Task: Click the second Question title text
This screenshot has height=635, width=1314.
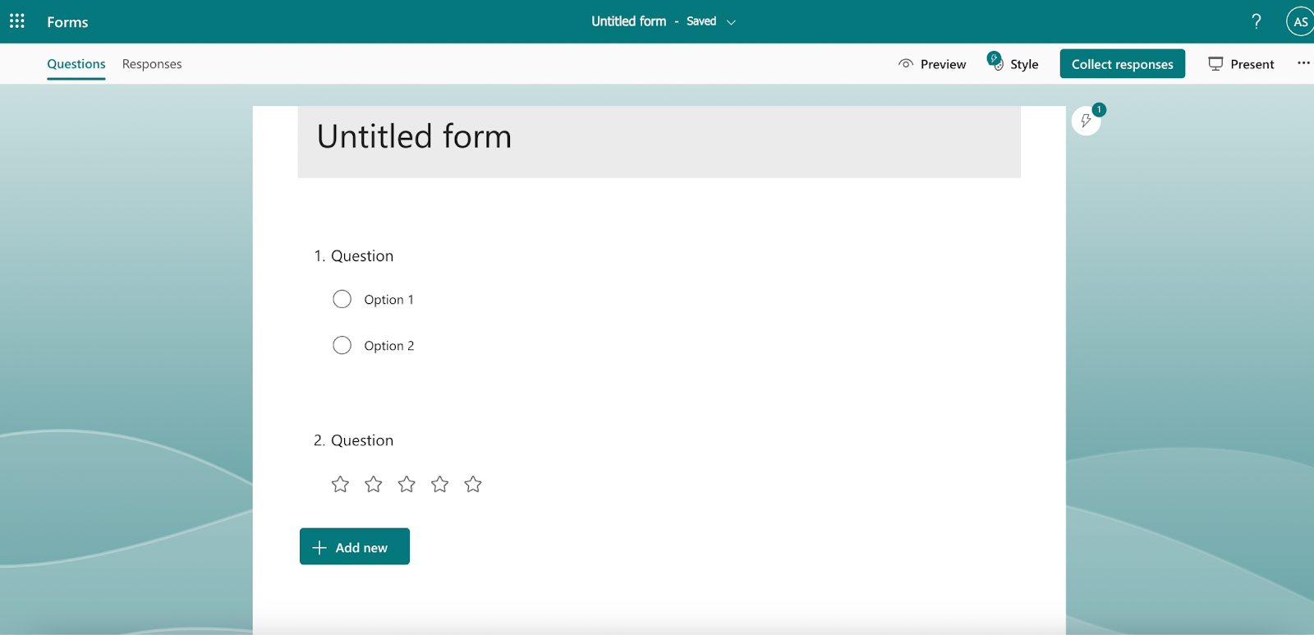Action: (x=362, y=440)
